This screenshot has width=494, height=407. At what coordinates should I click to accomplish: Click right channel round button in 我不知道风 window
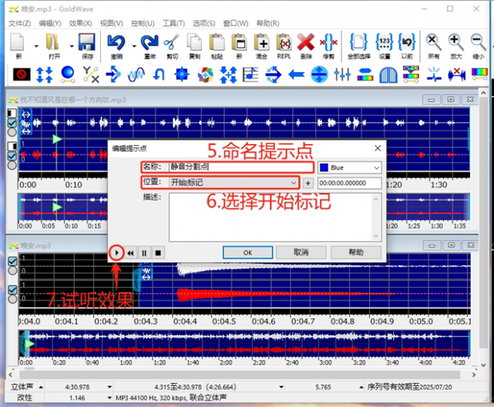(12, 165)
